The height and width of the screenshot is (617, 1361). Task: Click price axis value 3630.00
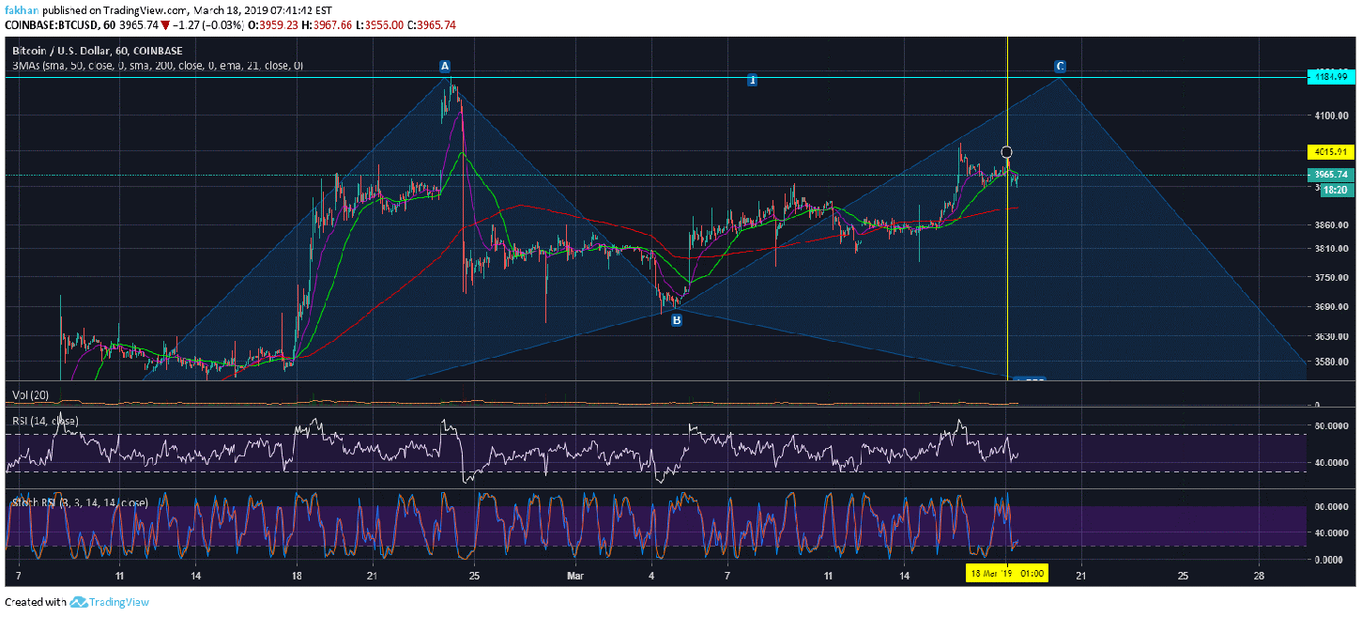[x=1330, y=336]
